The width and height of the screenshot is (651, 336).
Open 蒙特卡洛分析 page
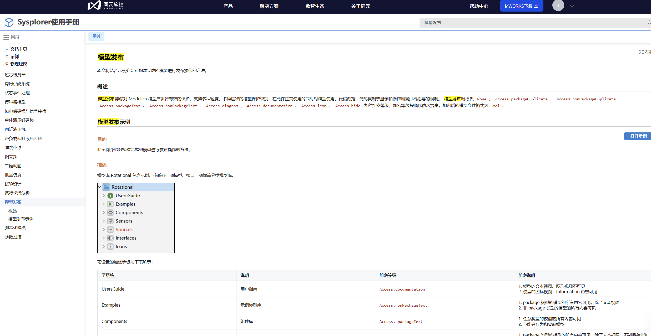click(x=17, y=193)
